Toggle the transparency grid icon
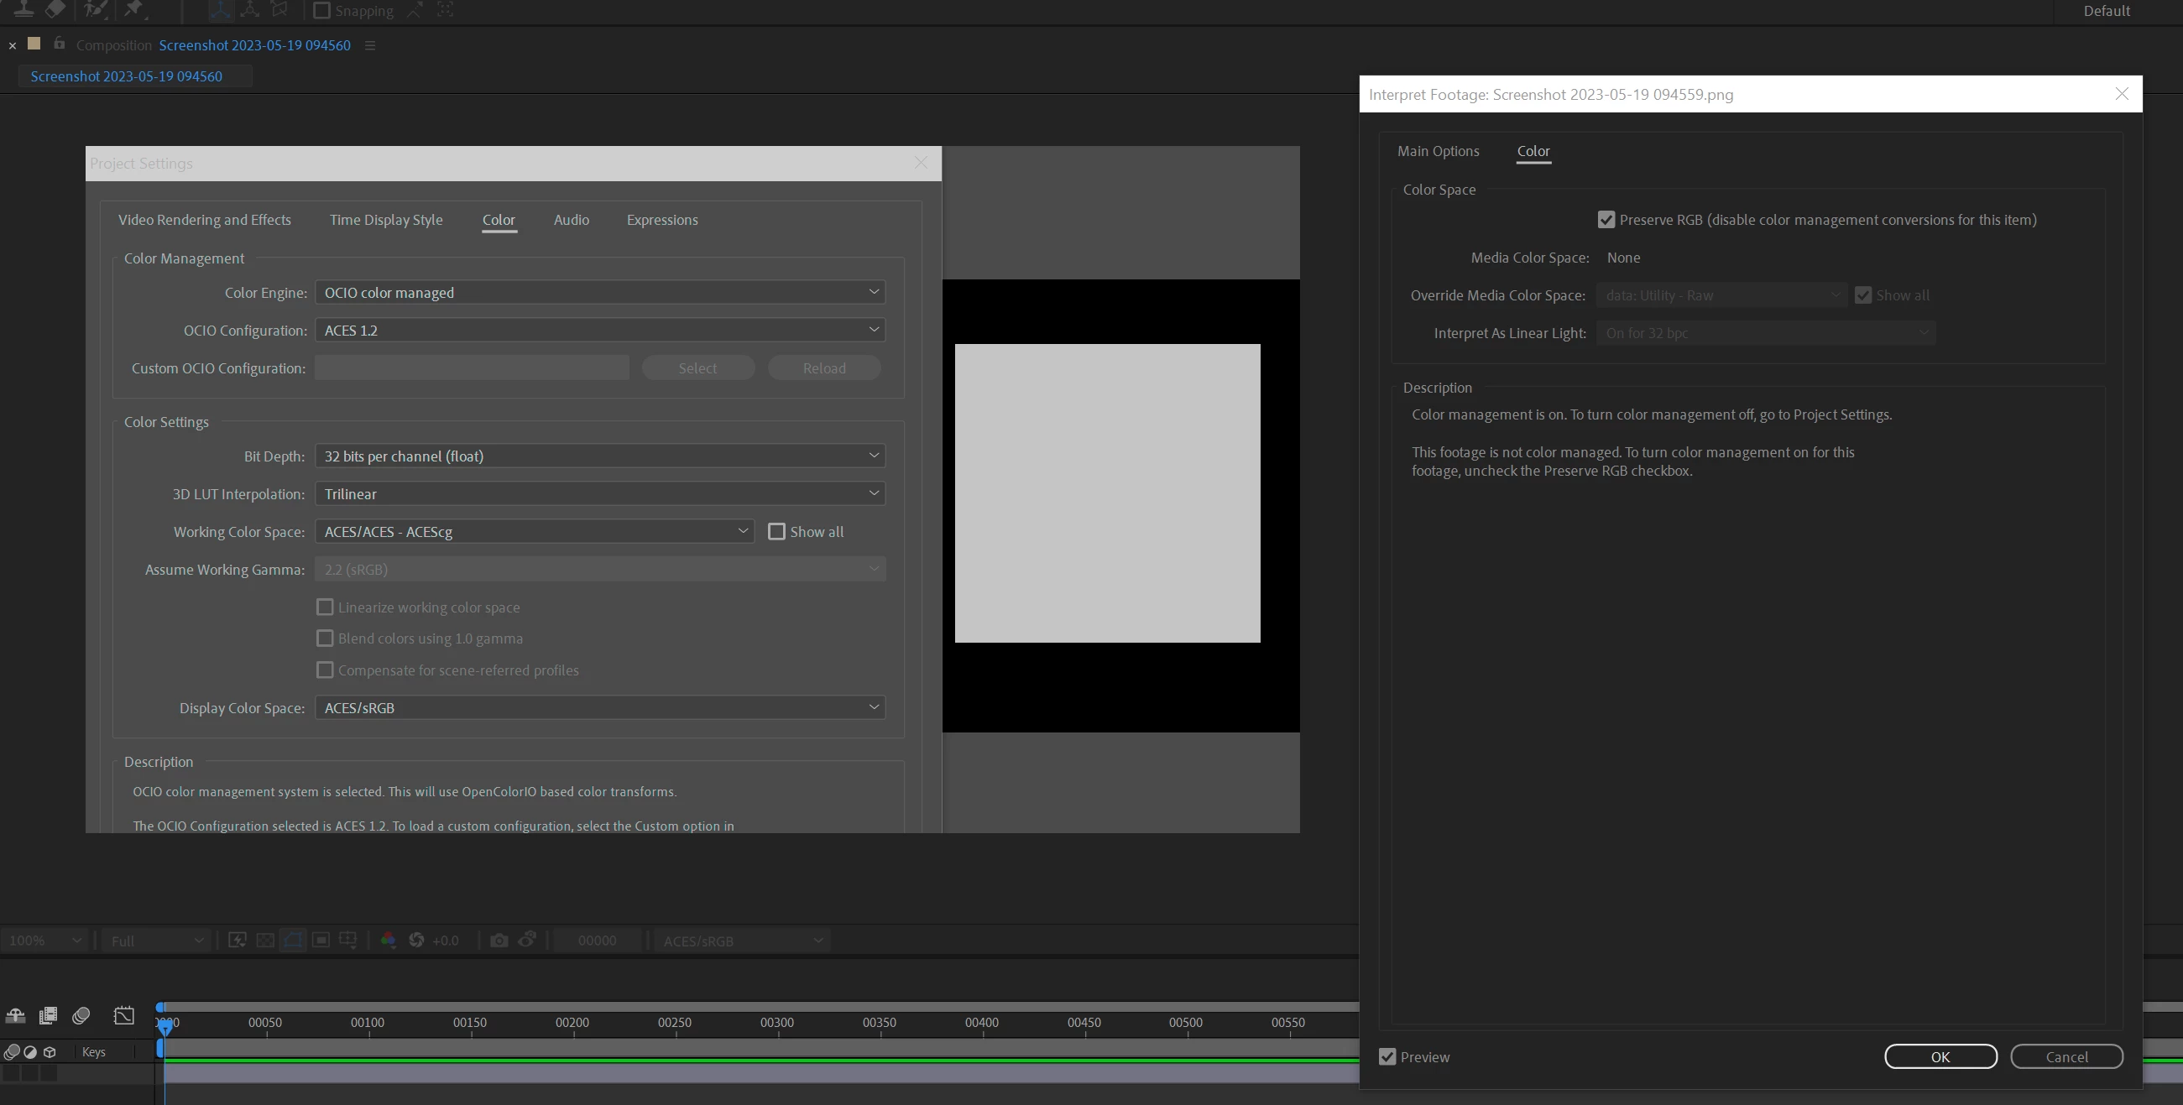Viewport: 2183px width, 1105px height. click(265, 940)
